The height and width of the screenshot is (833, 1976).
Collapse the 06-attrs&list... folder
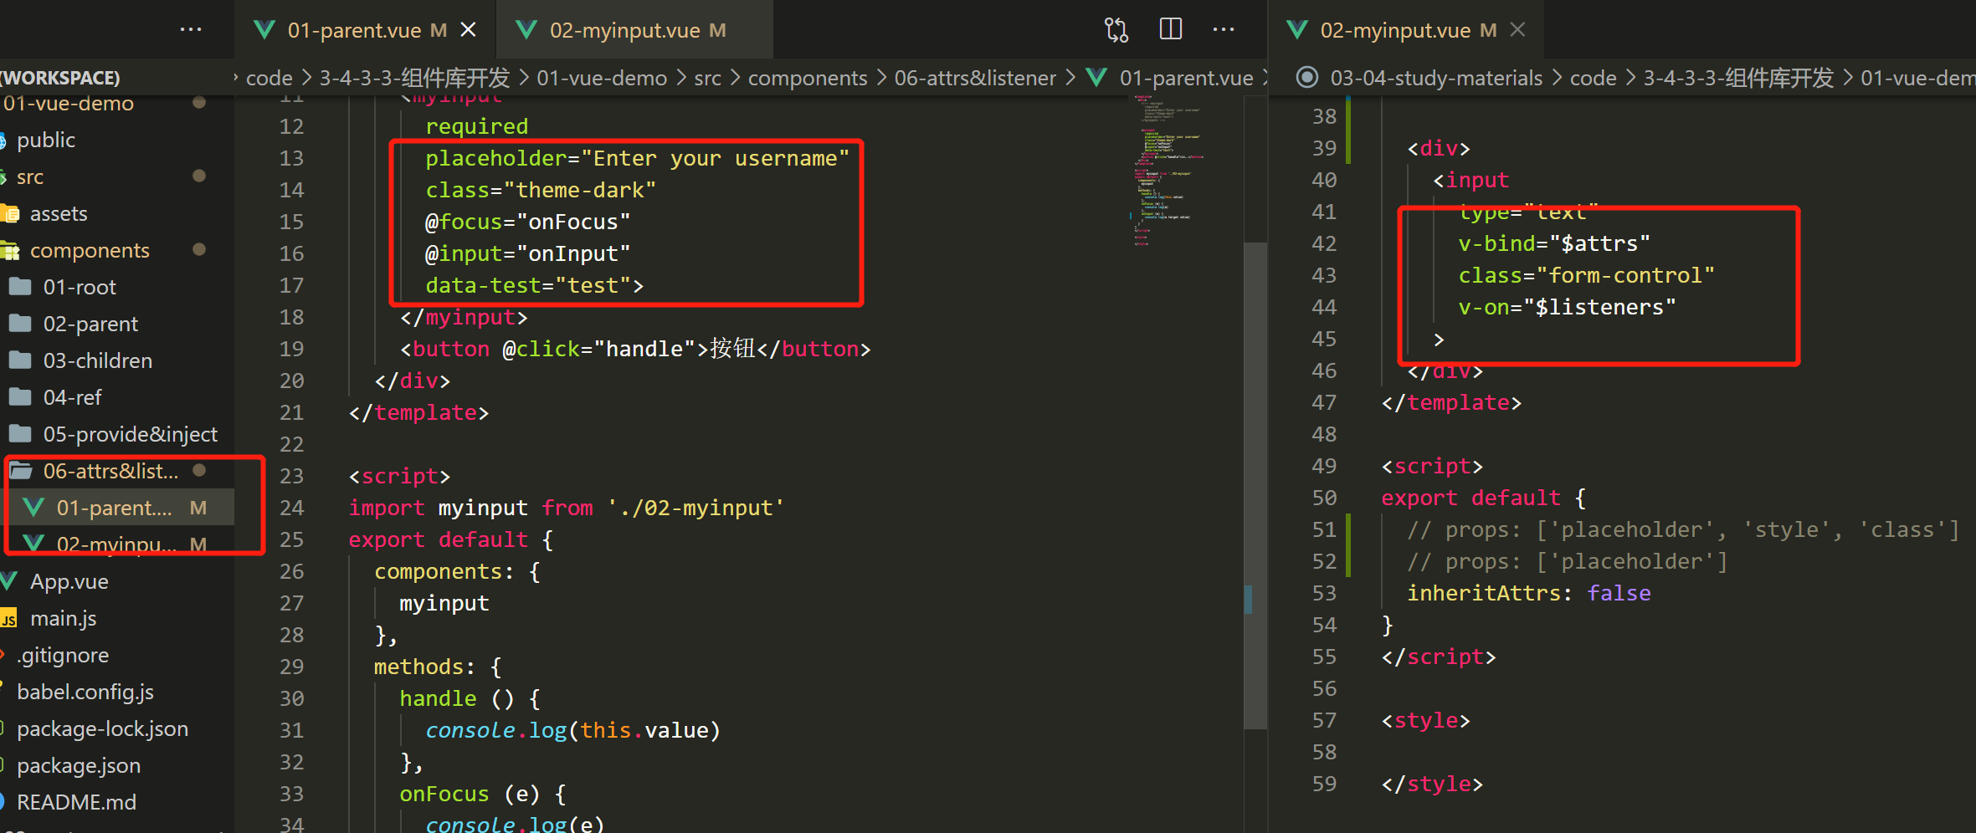[x=110, y=471]
